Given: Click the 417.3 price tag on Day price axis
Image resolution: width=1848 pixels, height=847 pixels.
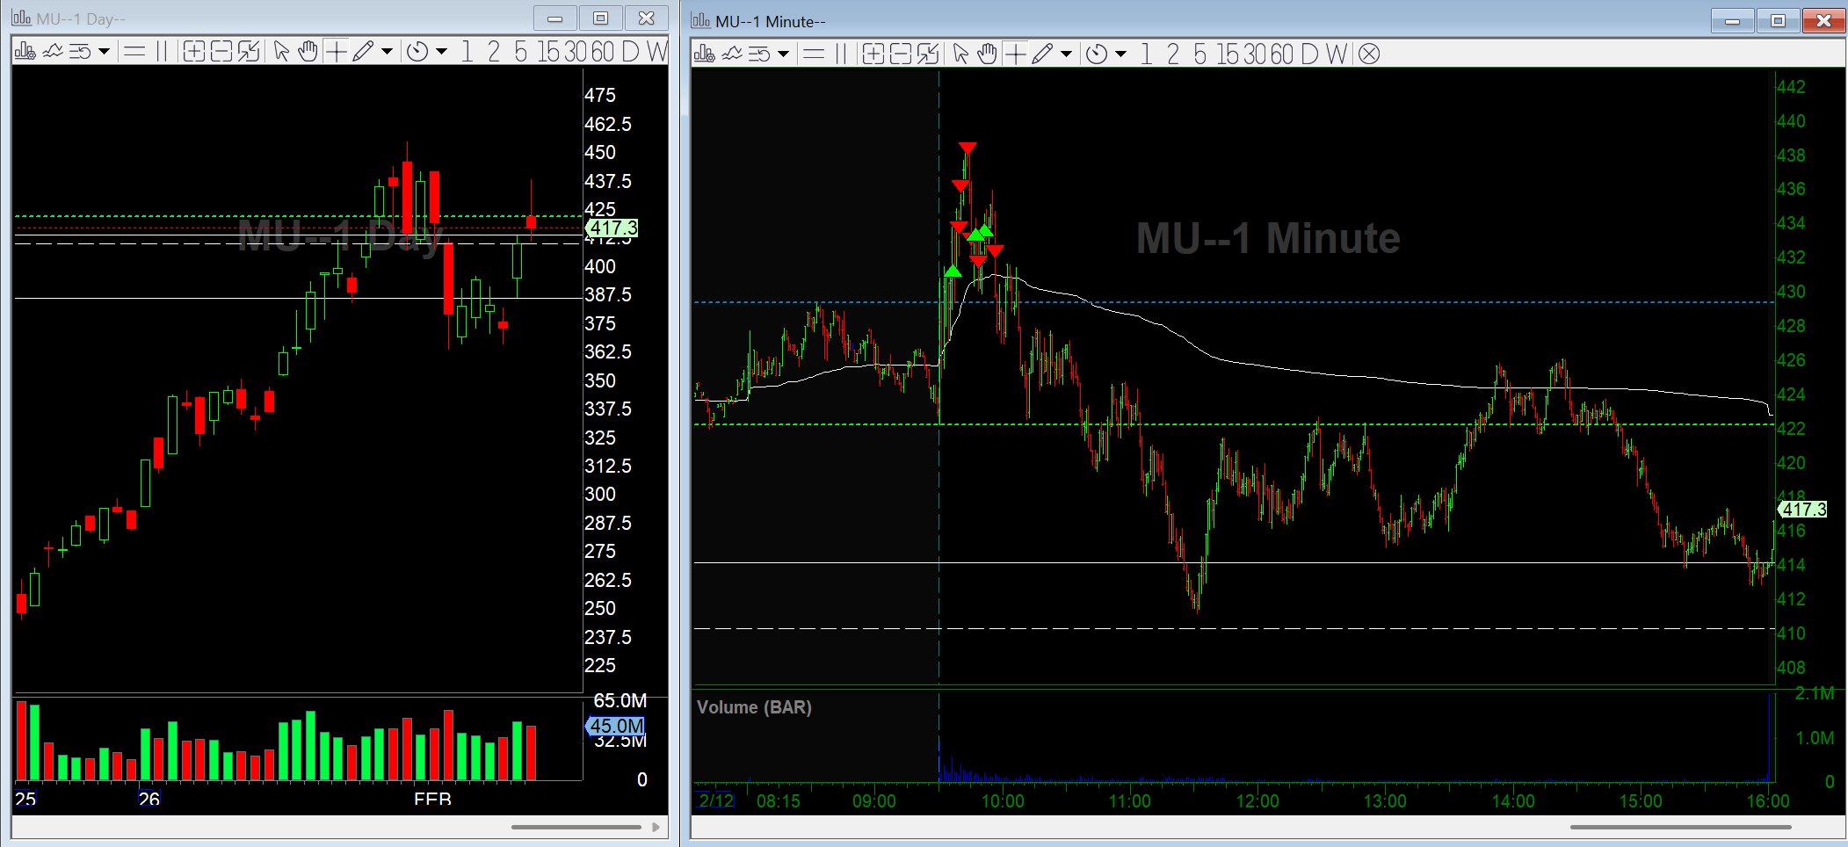Looking at the screenshot, I should click(612, 228).
